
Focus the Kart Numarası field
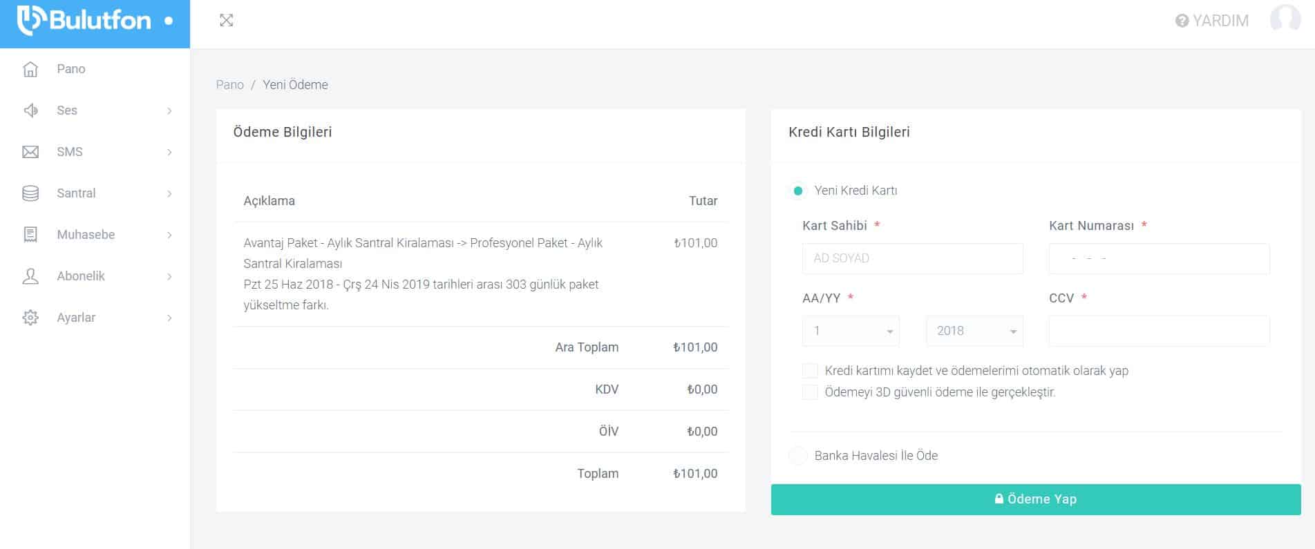(1159, 258)
